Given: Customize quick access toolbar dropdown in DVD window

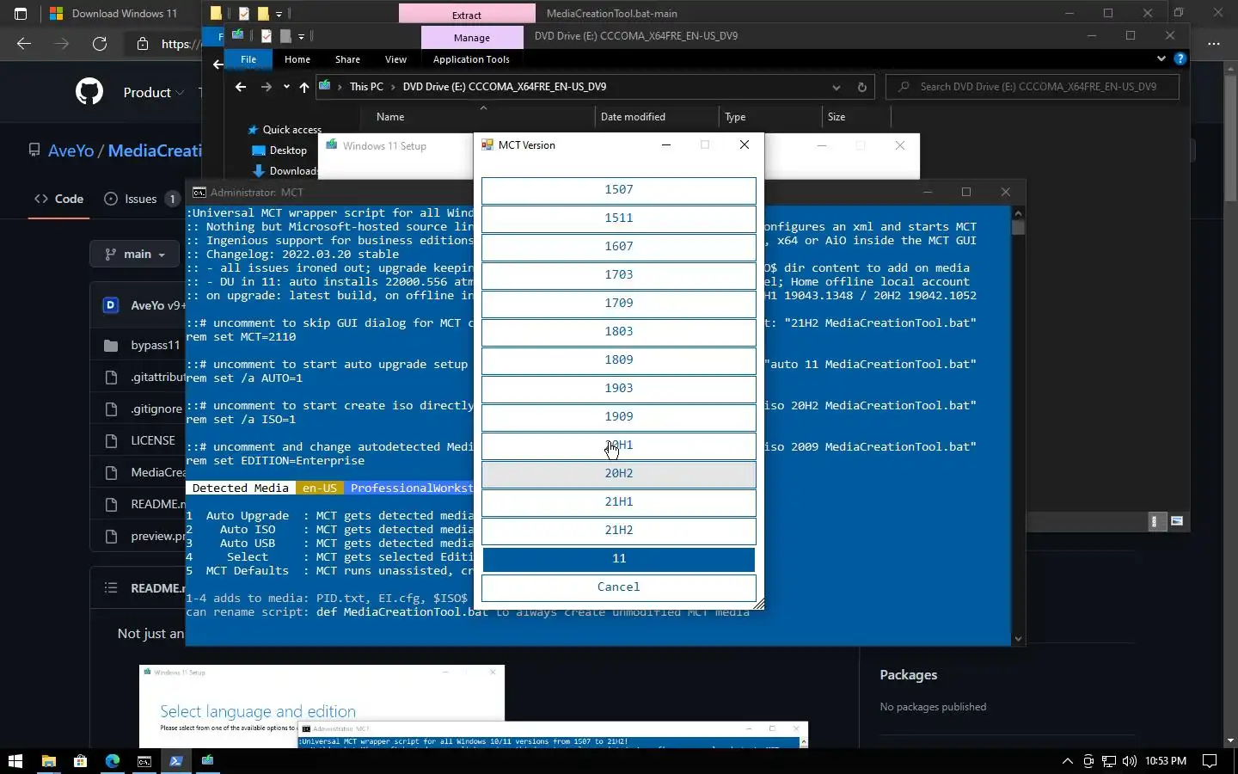Looking at the screenshot, I should pos(301,37).
